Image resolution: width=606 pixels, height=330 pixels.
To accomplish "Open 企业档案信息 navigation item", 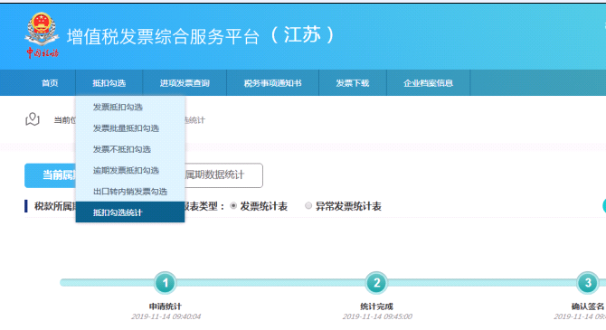I will (428, 83).
